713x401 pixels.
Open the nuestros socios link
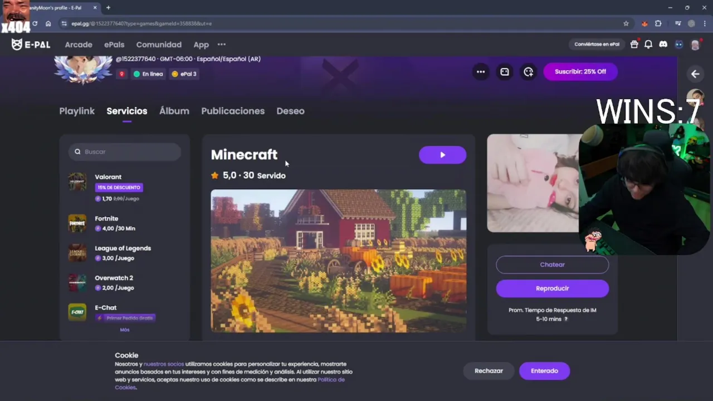tap(164, 364)
